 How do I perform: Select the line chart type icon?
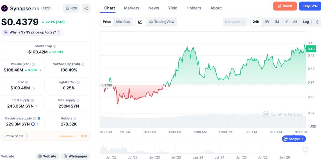[x=140, y=22]
